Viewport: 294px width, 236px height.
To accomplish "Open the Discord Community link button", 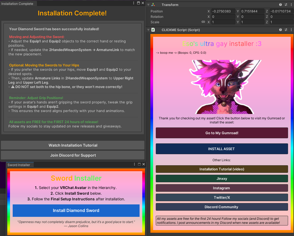I will pyautogui.click(x=222, y=207).
